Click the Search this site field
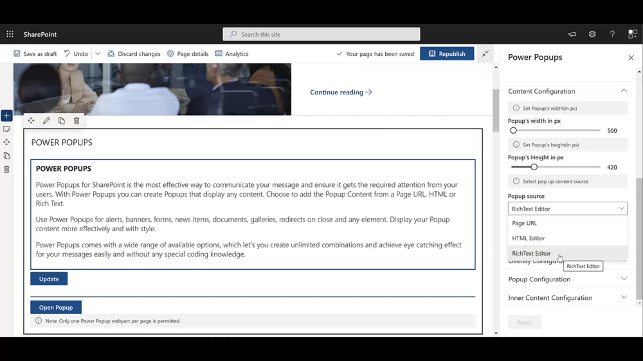This screenshot has height=361, width=643. [x=321, y=35]
